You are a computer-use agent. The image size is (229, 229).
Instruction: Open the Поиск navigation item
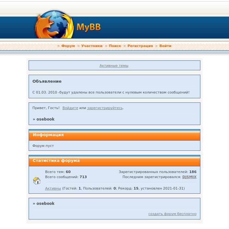[x=115, y=46]
